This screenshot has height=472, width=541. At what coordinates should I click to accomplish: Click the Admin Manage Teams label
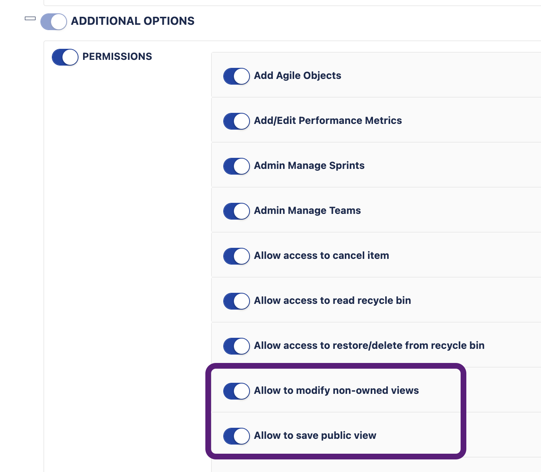[307, 210]
